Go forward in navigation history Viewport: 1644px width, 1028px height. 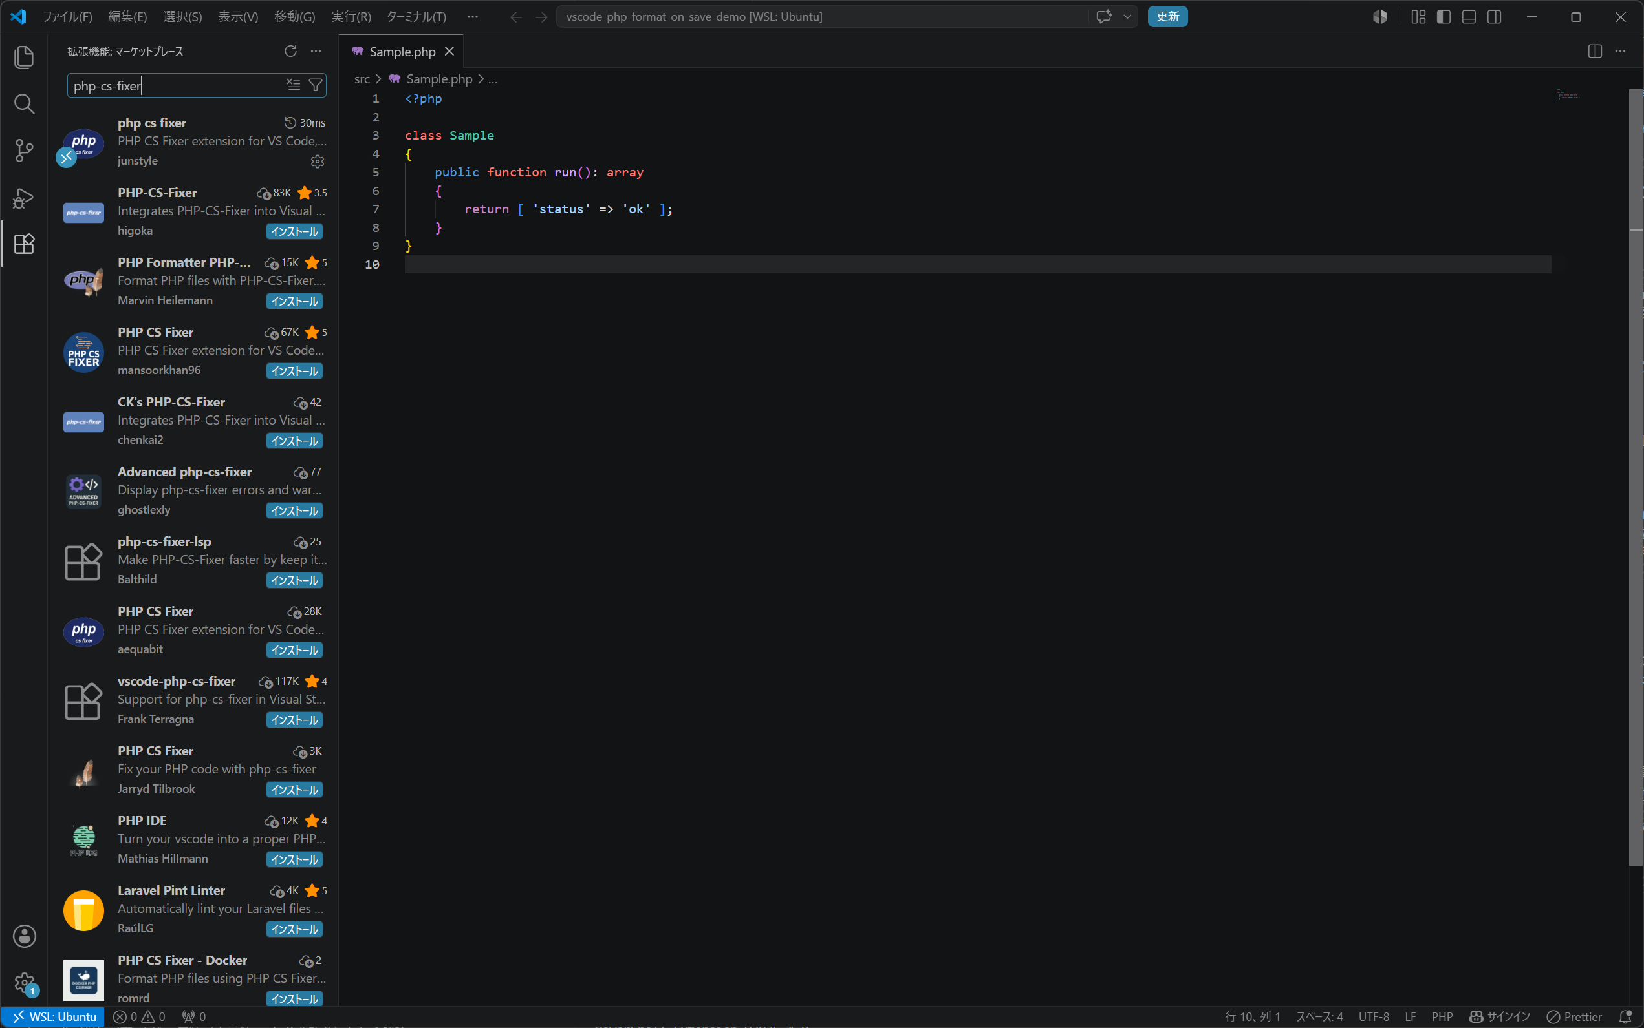[542, 17]
